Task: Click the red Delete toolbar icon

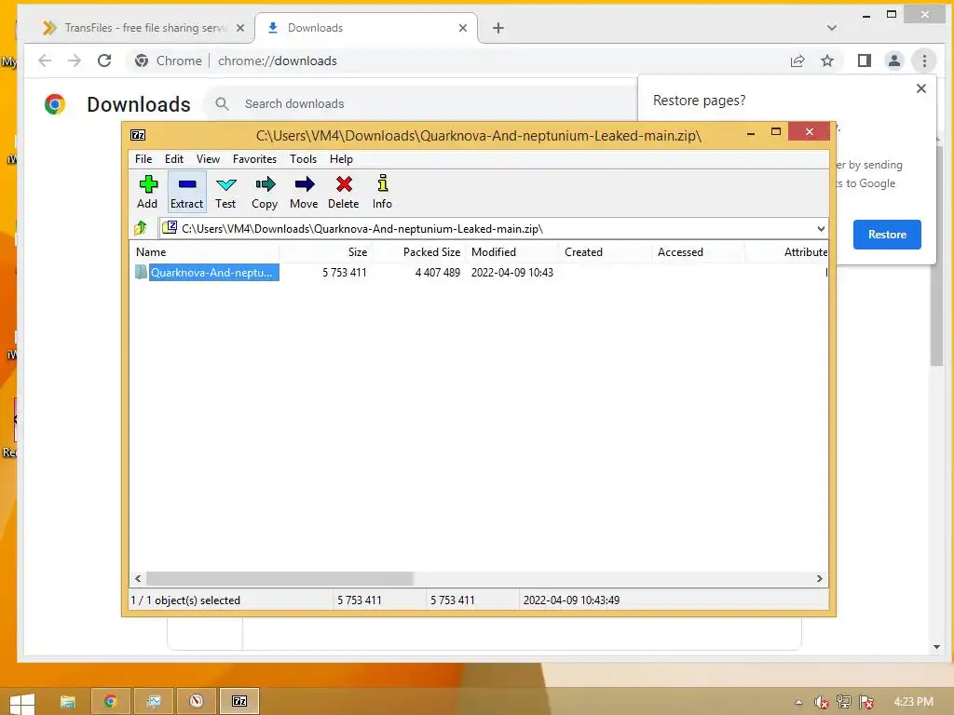Action: [x=344, y=192]
